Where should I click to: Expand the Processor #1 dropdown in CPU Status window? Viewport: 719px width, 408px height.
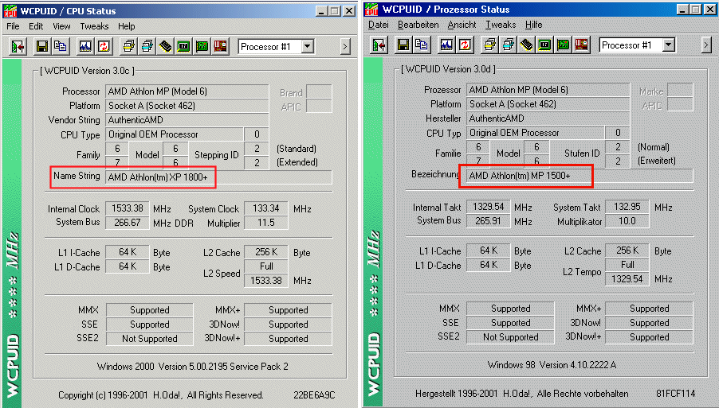point(308,46)
